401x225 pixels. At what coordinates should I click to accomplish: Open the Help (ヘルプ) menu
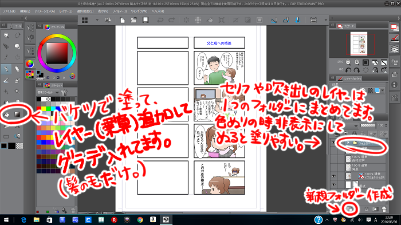(158, 11)
